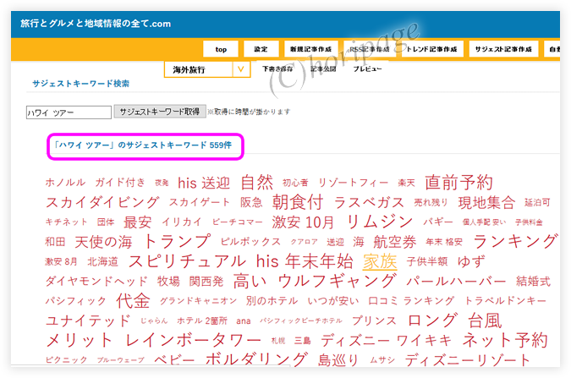The width and height of the screenshot is (571, 378).
Task: Select the keyword ダイヤモンドヘッド
Action: (x=96, y=281)
